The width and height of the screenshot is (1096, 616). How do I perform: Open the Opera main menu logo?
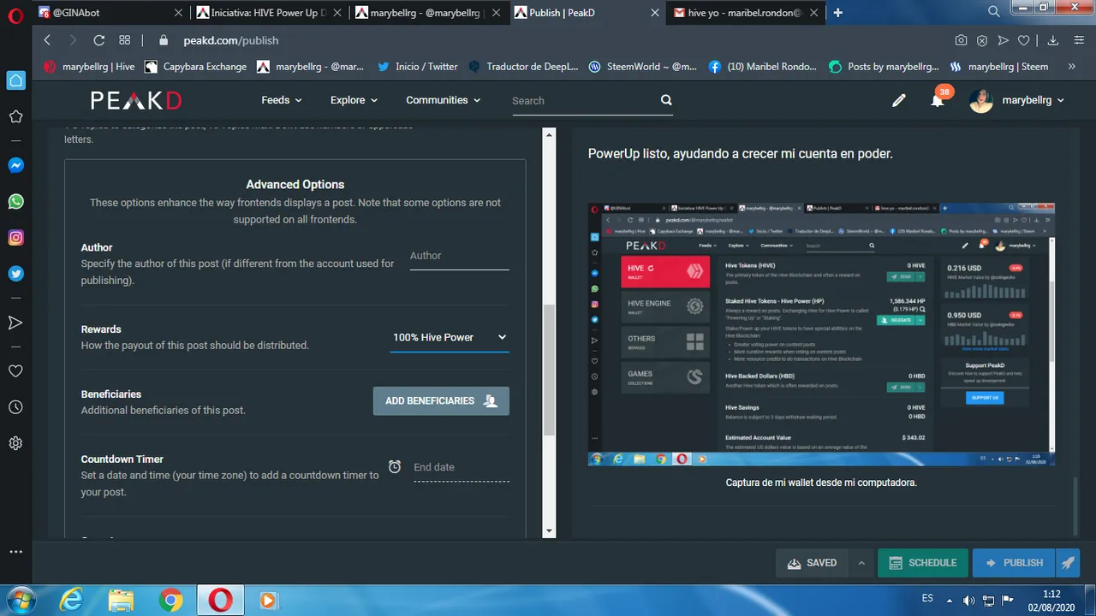tap(17, 15)
